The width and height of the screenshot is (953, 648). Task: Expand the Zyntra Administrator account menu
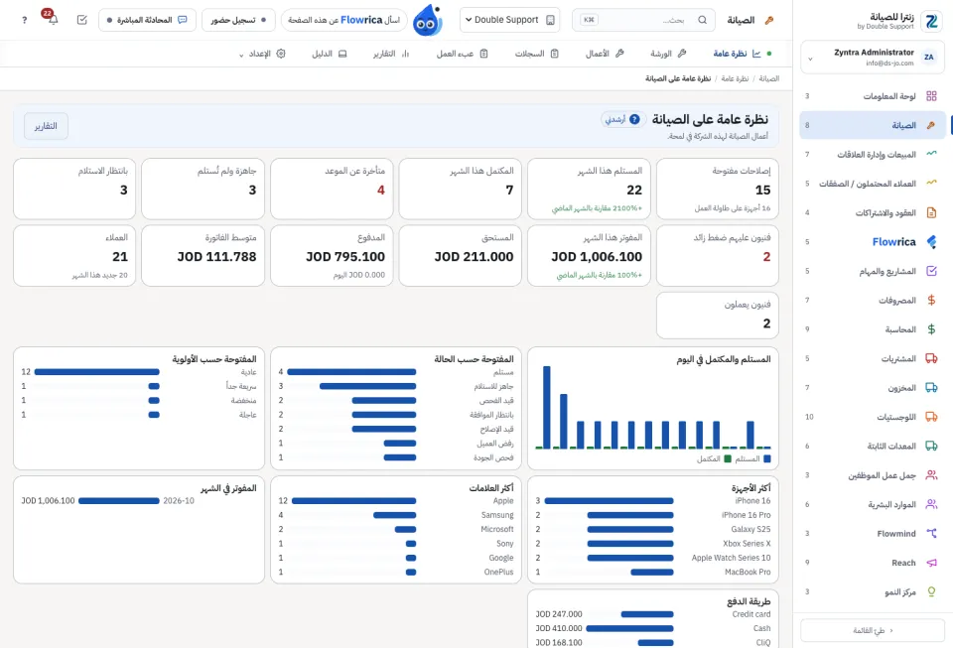pyautogui.click(x=872, y=58)
